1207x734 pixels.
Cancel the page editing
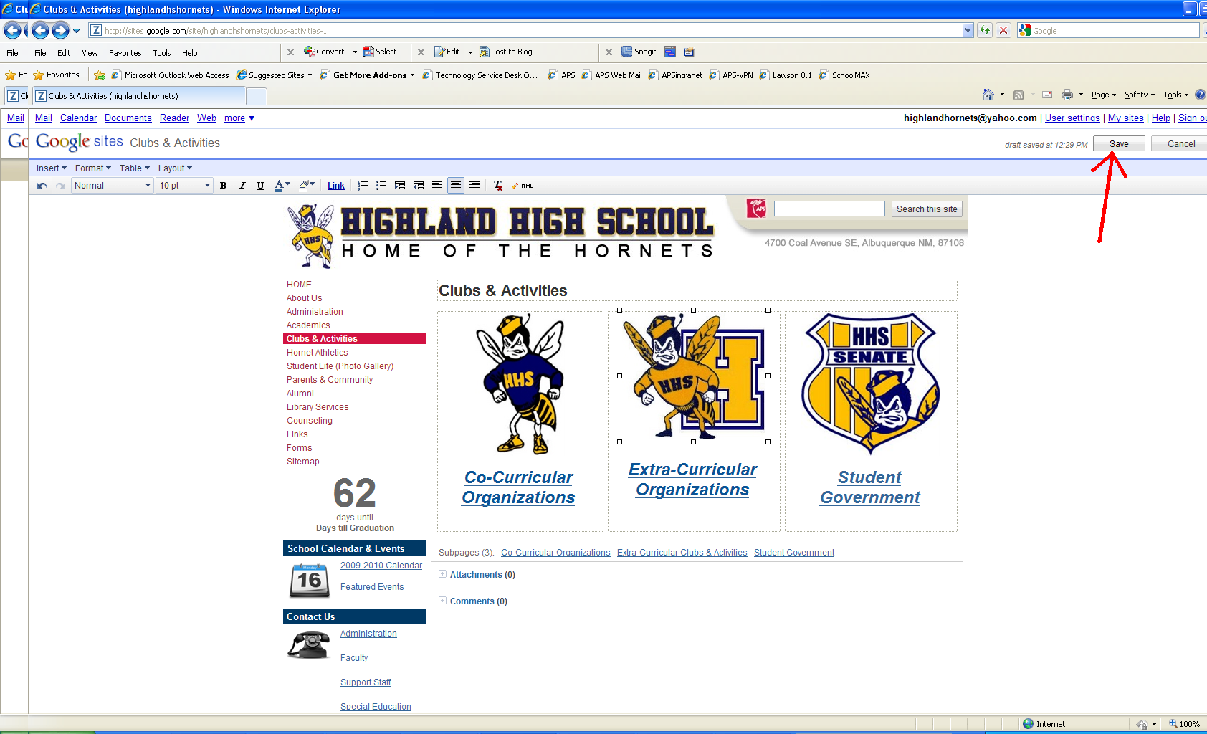[1180, 144]
